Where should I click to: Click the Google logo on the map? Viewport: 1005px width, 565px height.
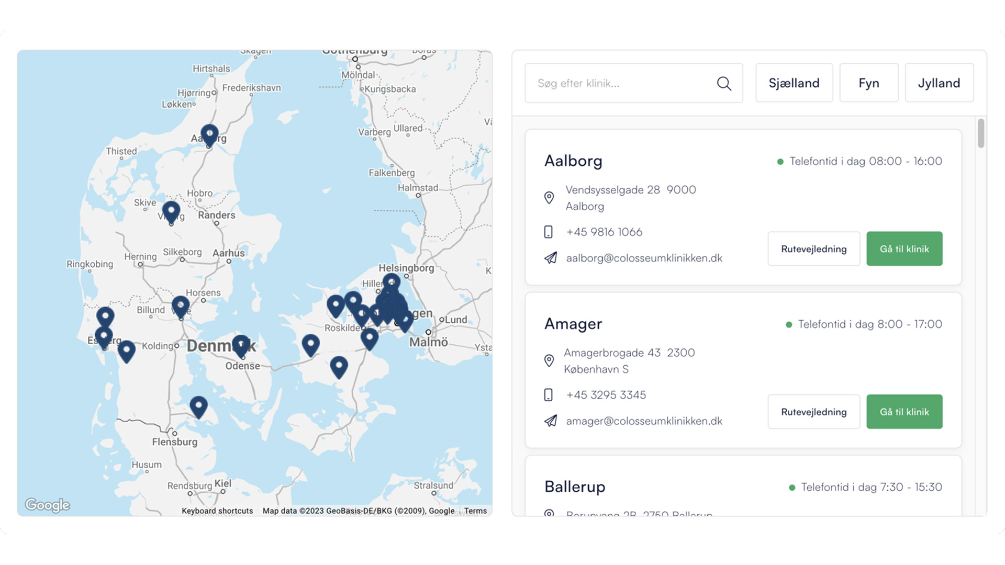click(x=47, y=505)
